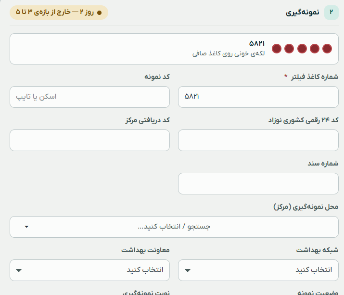Click the شماره کاغذ فیلتر field containing ۵۸۲۱
344x295 pixels.
click(x=258, y=97)
